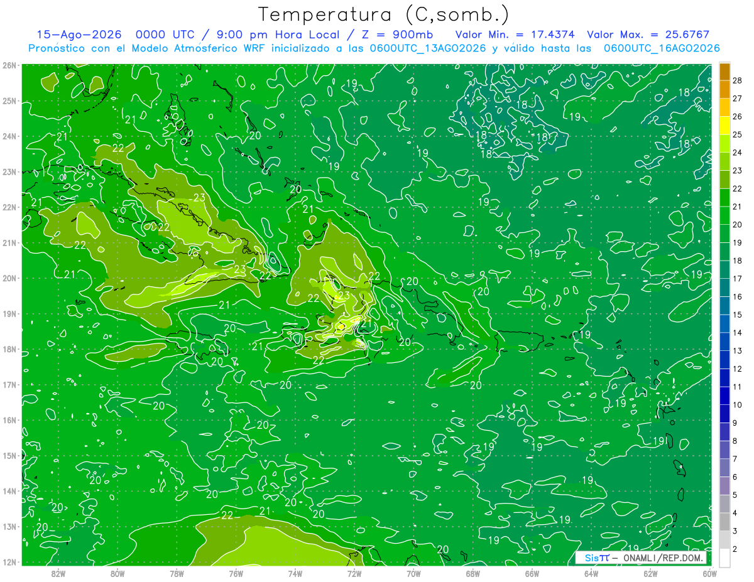This screenshot has width=754, height=582.
Task: Click 'Valor Min. = 17.4374'
Action: pos(515,35)
